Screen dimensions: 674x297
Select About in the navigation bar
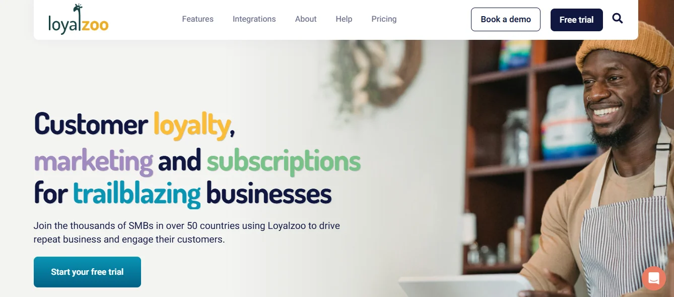pyautogui.click(x=306, y=19)
